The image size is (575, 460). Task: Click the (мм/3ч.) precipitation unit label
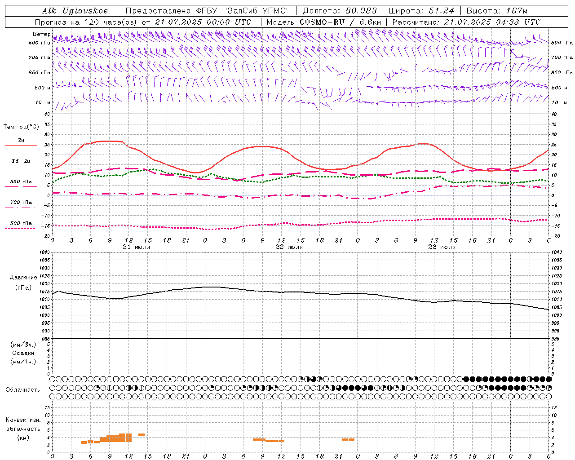[23, 345]
